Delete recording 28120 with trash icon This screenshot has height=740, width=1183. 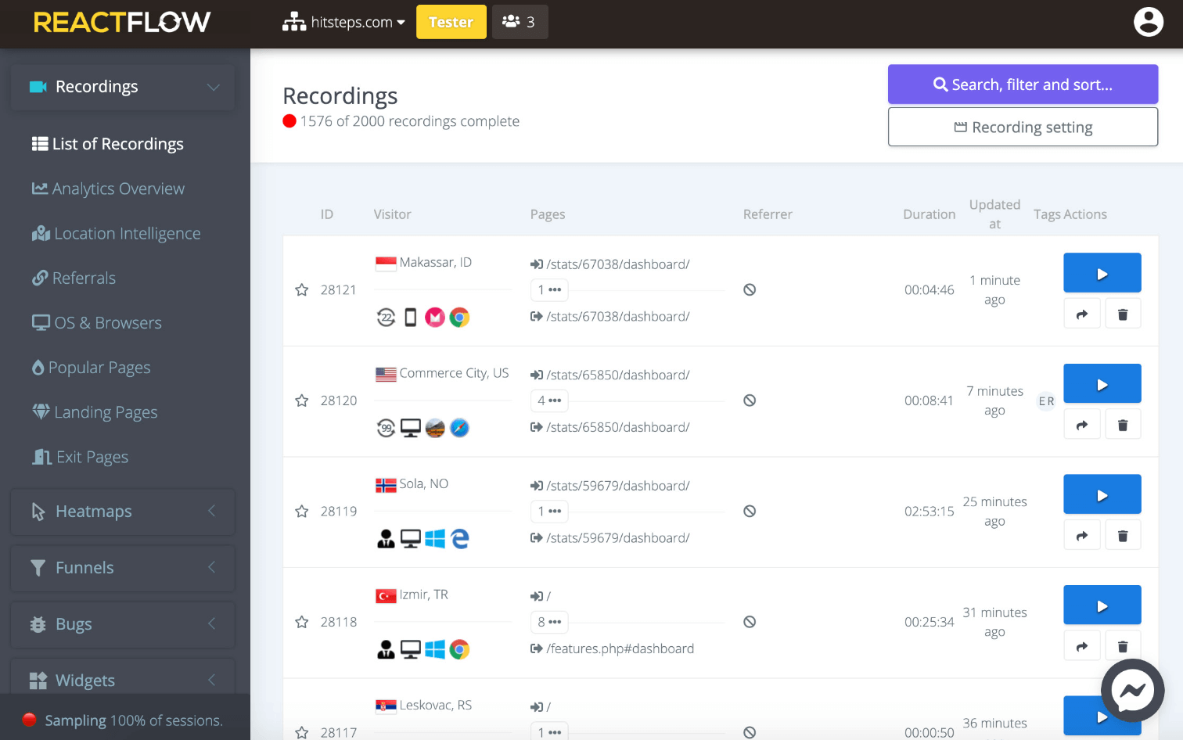[1123, 425]
